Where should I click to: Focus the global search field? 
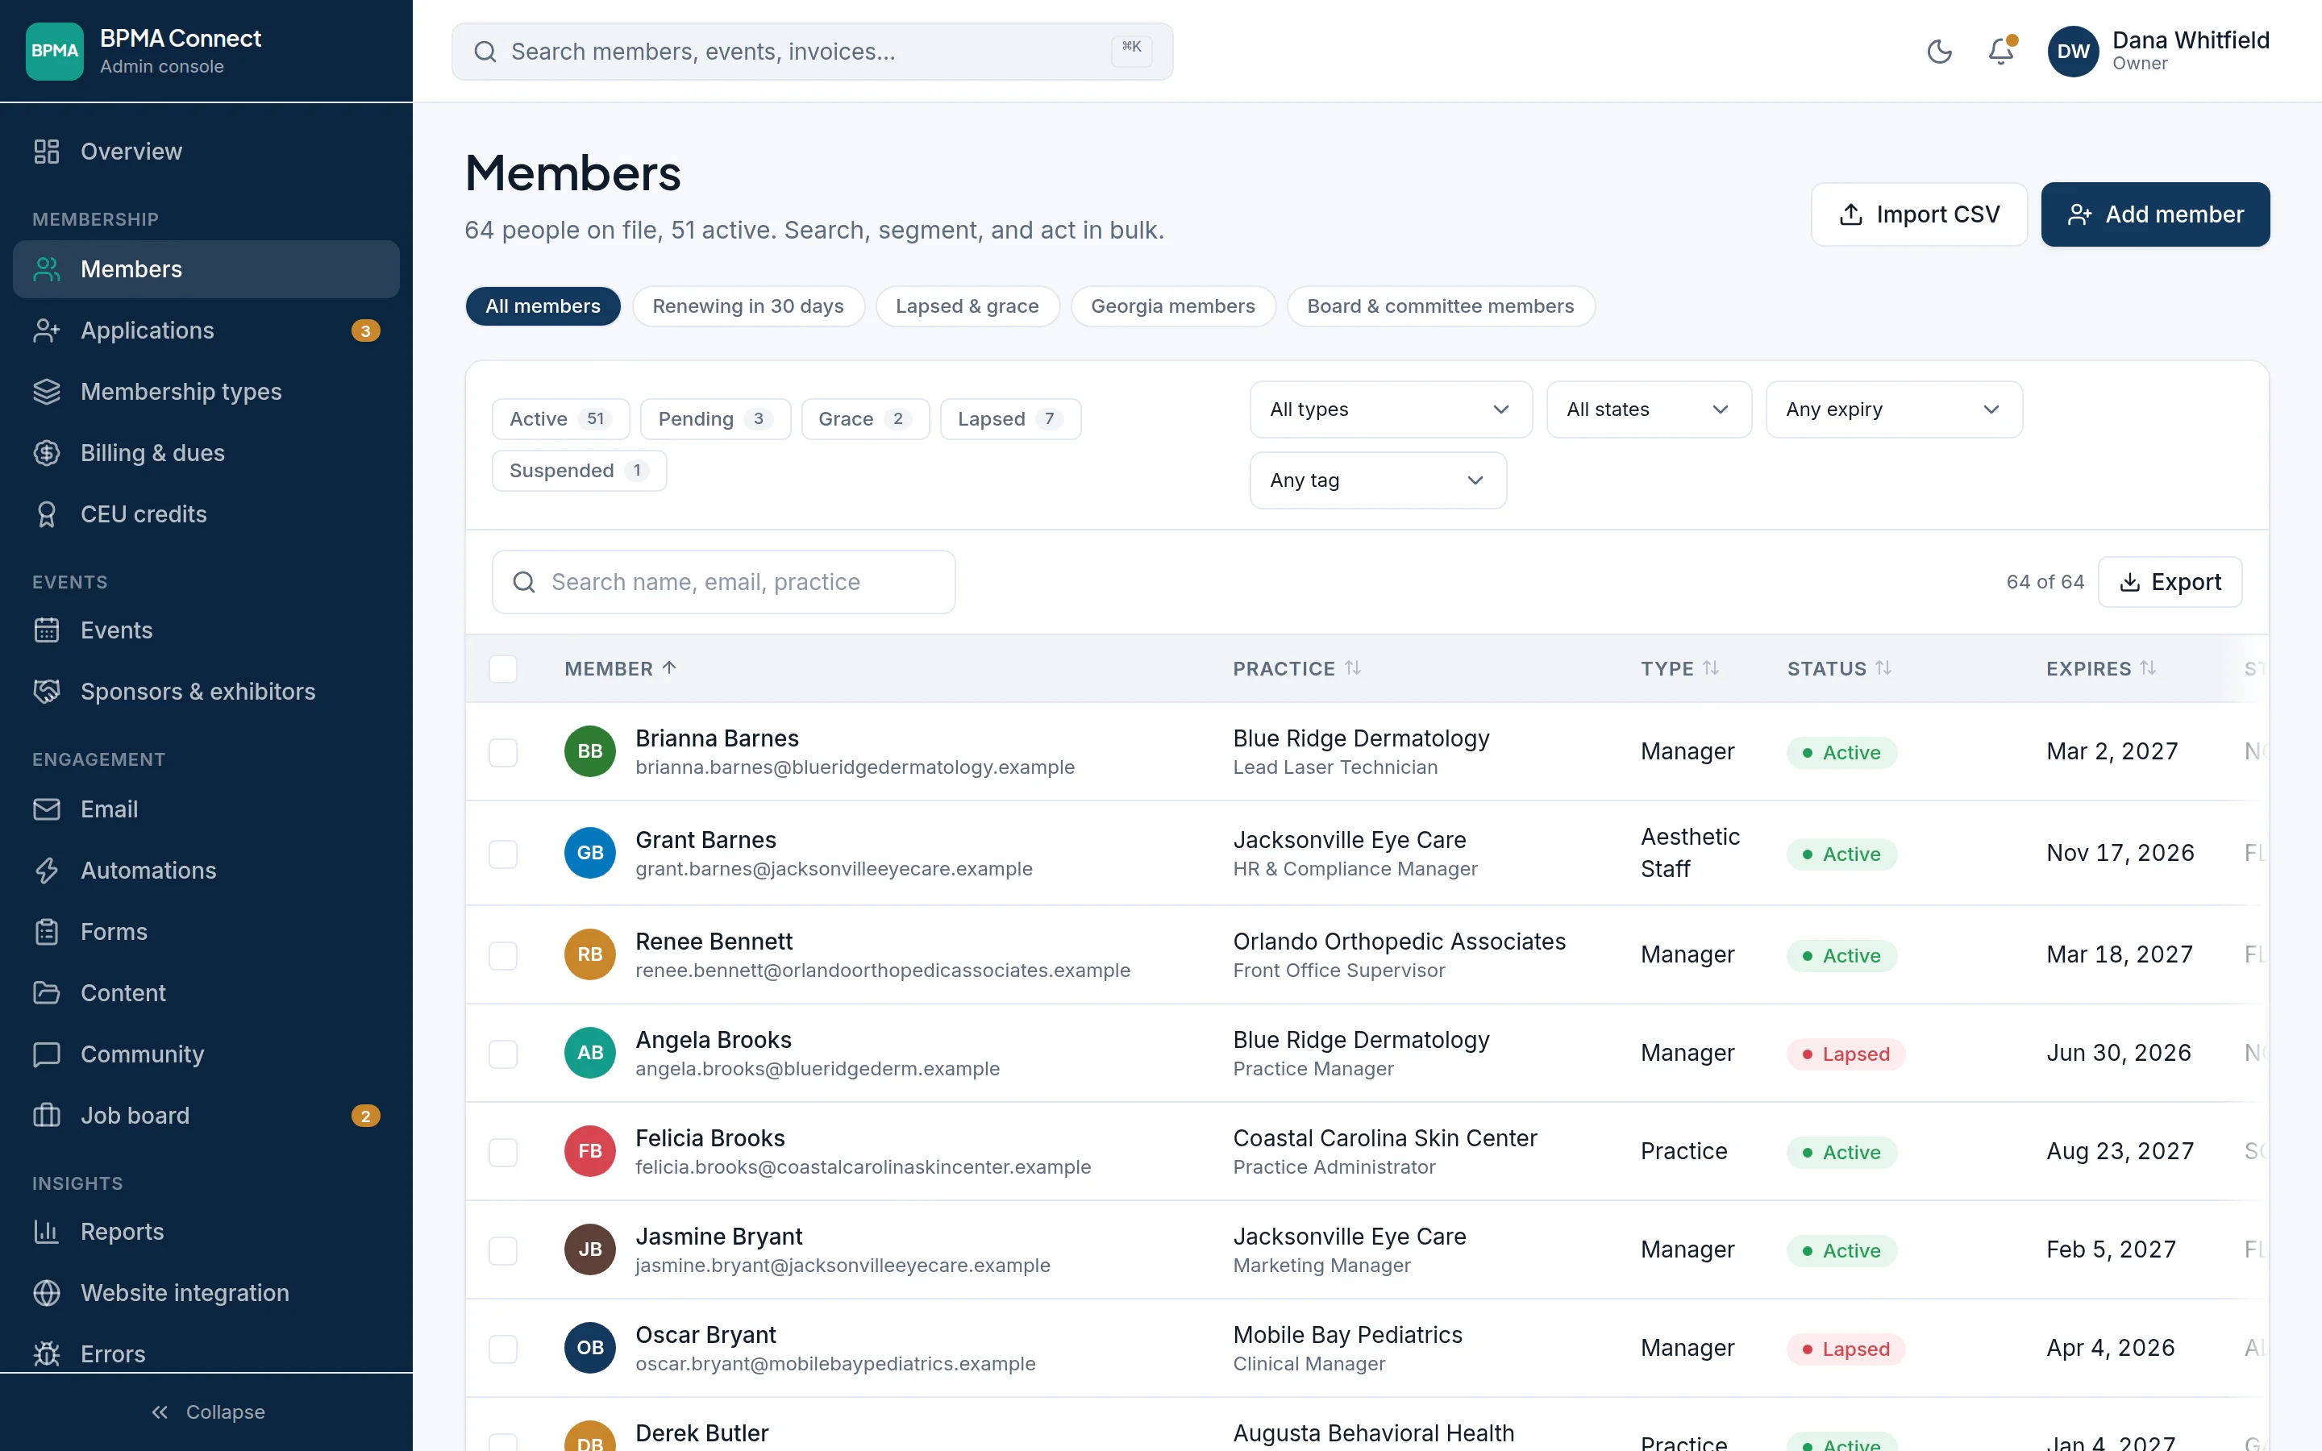click(x=812, y=52)
